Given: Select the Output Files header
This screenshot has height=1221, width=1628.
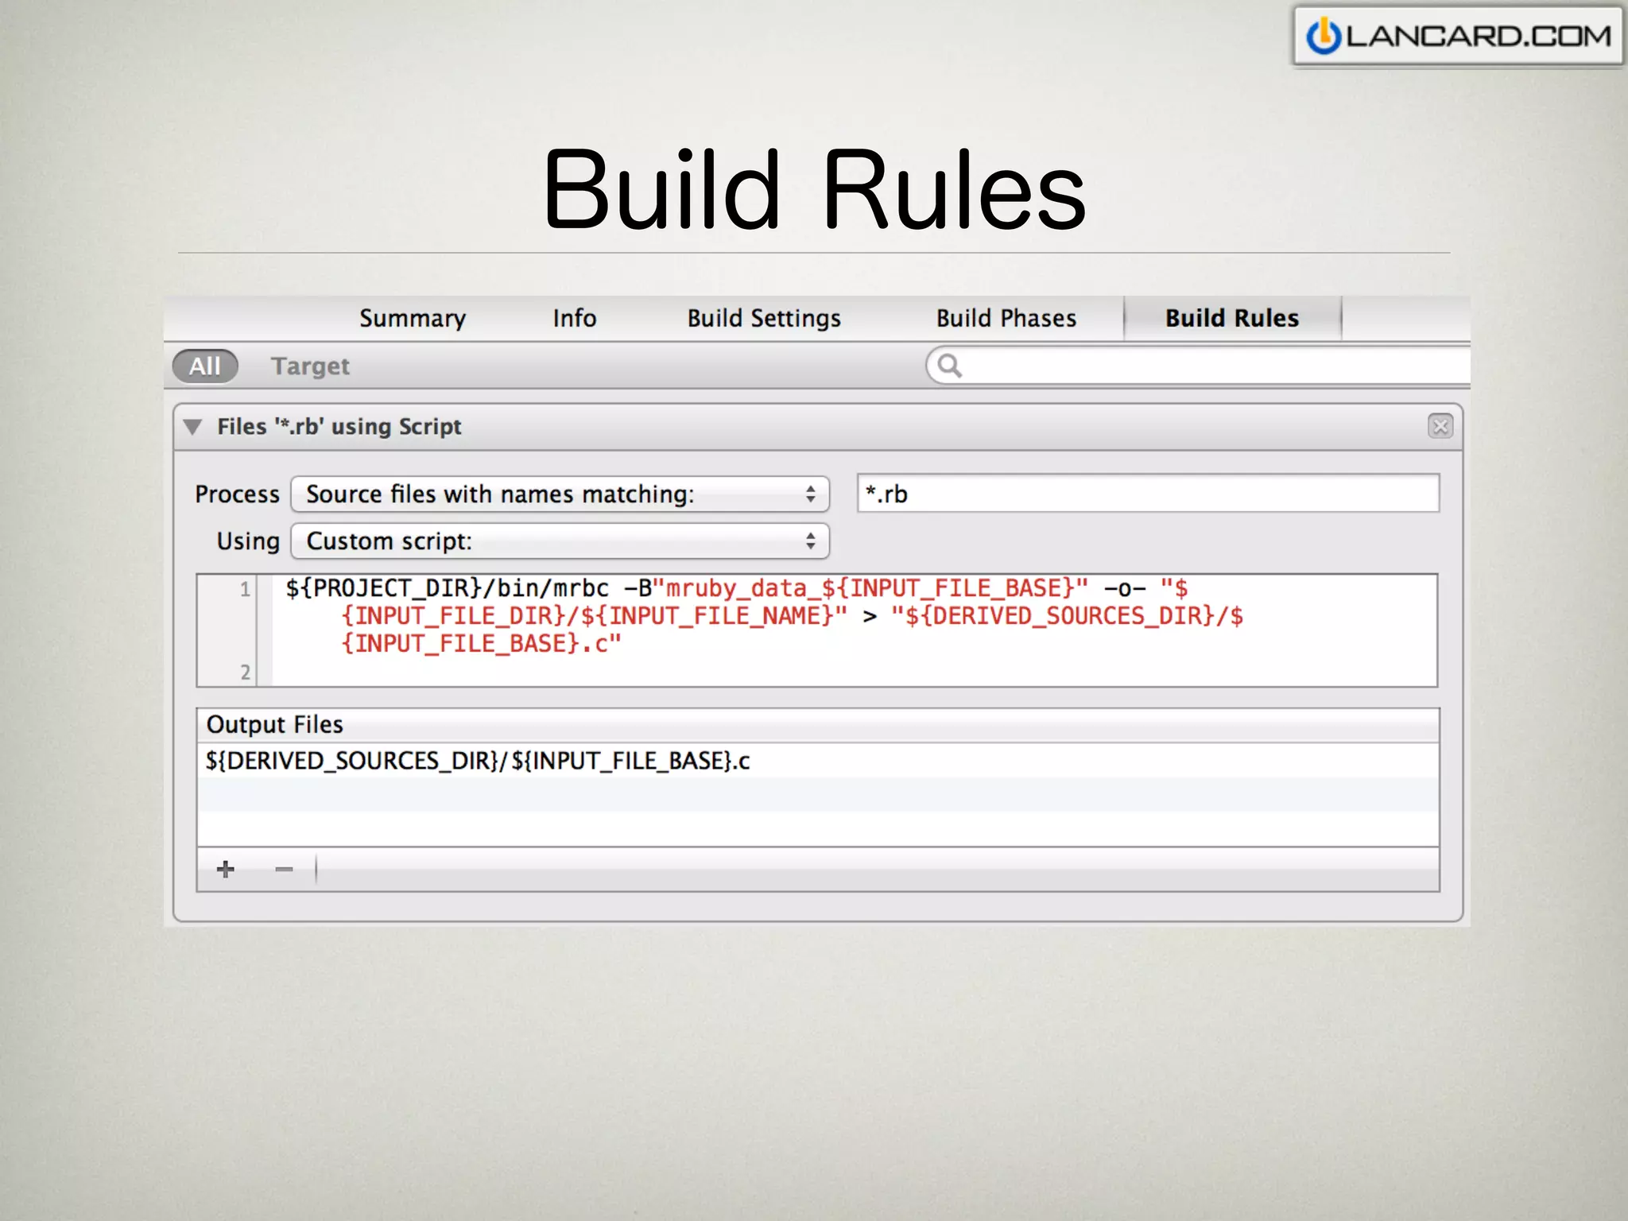Looking at the screenshot, I should click(818, 725).
